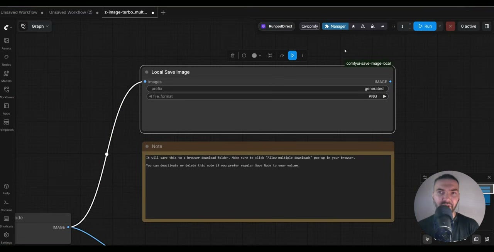Collapse the Note node via dot
This screenshot has width=494, height=252.
147,146
